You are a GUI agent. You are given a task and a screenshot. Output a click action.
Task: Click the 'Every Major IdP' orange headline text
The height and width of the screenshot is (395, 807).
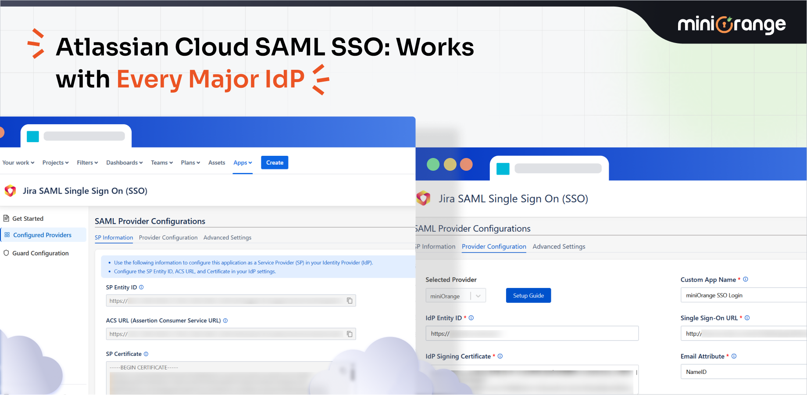(211, 79)
